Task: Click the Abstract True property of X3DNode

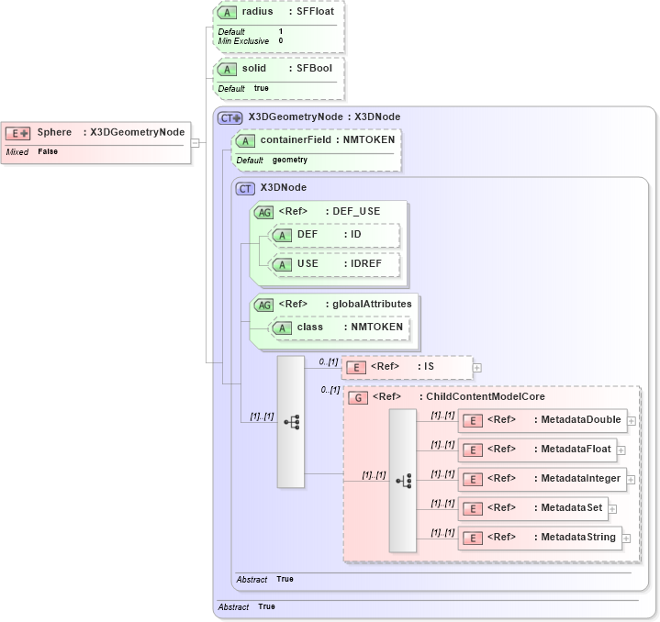Action: click(x=264, y=579)
